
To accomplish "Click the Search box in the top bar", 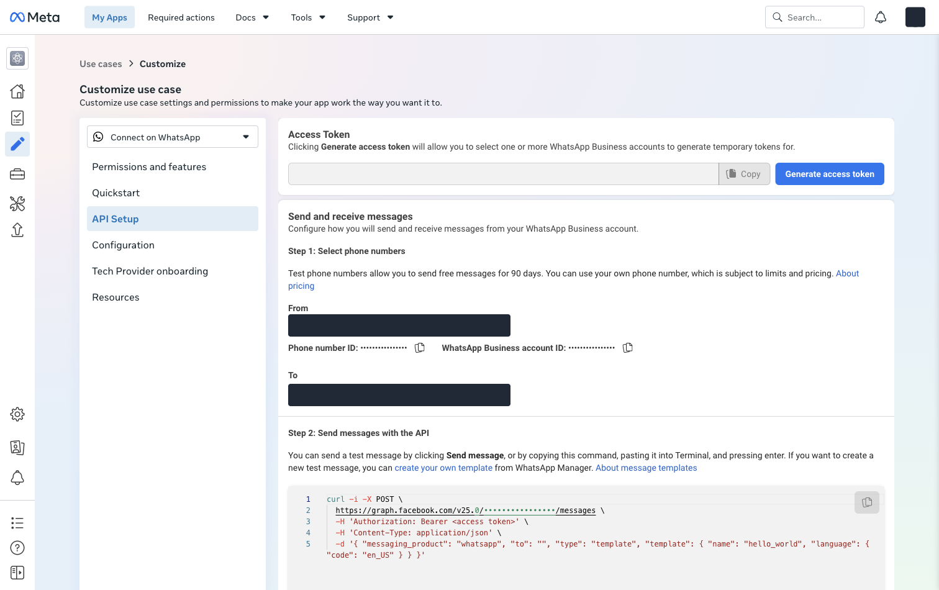I will 815,17.
